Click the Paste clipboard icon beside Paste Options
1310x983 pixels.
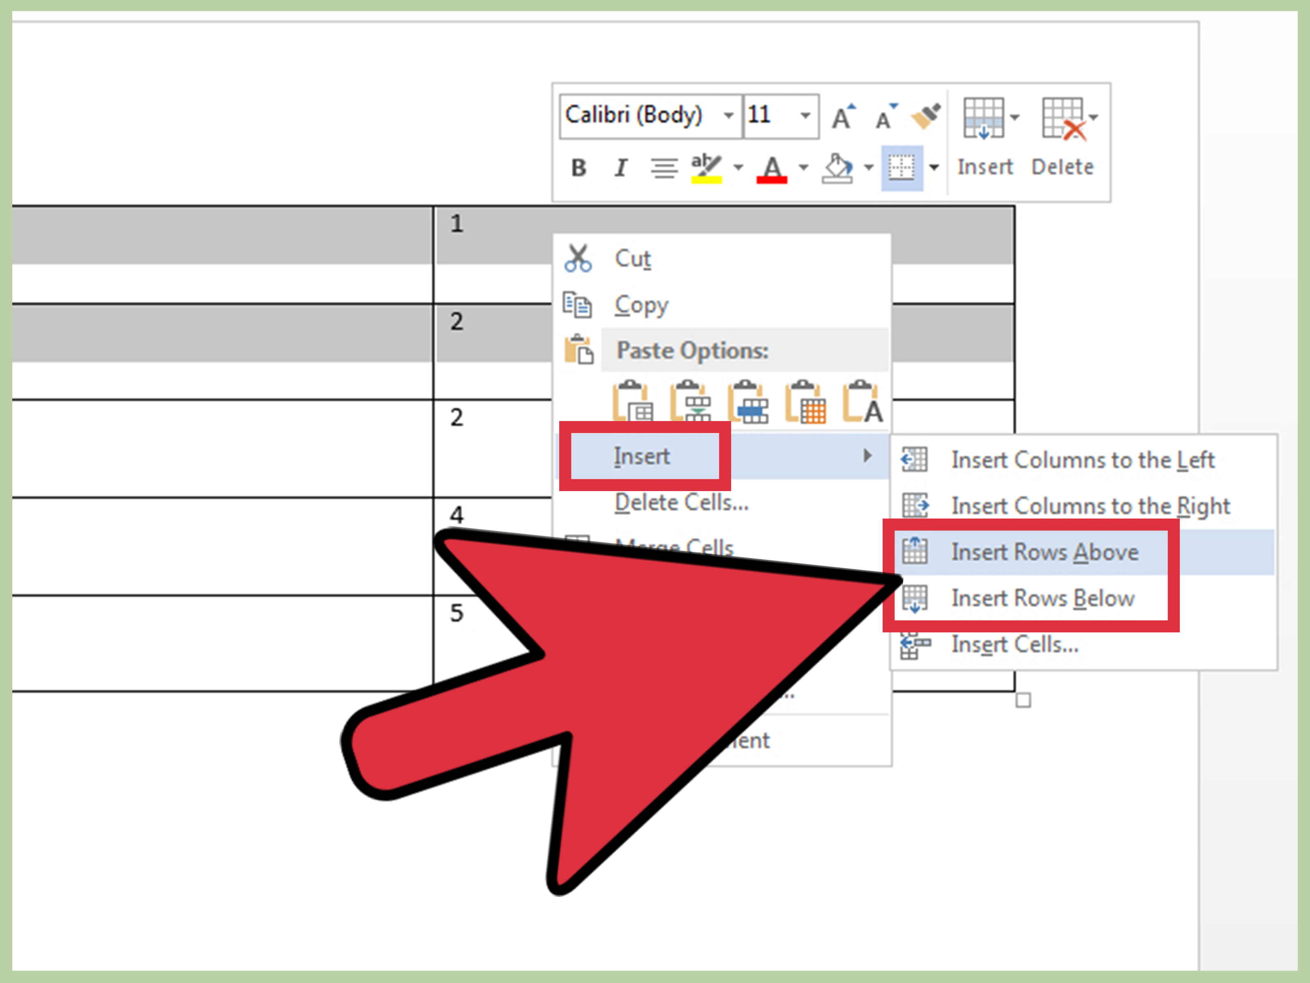pyautogui.click(x=578, y=350)
